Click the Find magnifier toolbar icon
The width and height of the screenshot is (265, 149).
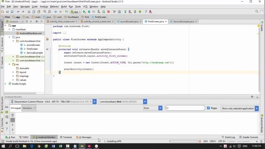pyautogui.click(x=45, y=12)
